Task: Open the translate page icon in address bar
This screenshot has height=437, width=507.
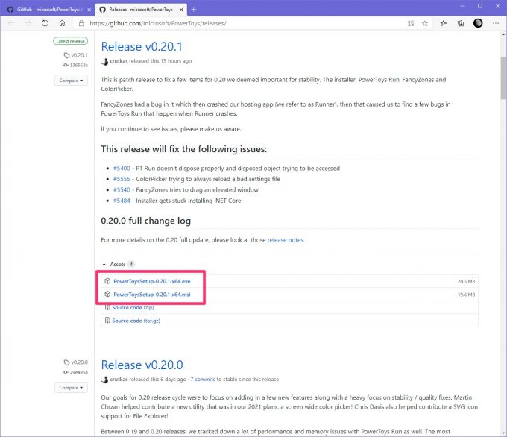Action: [411, 23]
